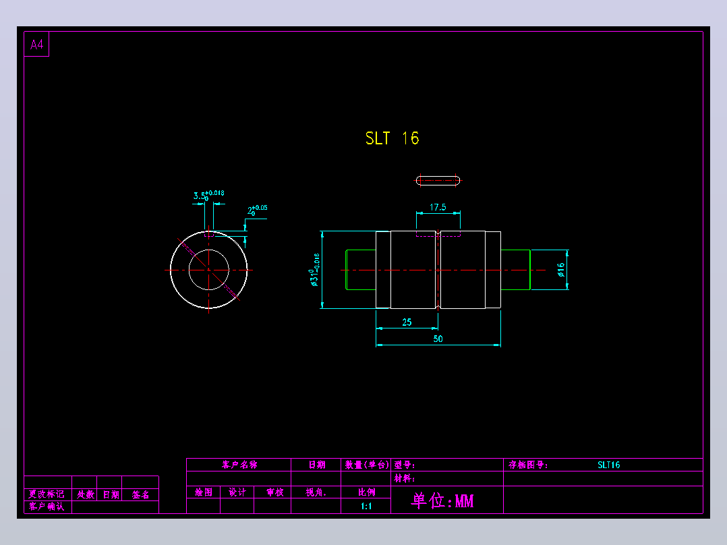
Task: Click the 客户名称 title block cell
Action: click(239, 465)
